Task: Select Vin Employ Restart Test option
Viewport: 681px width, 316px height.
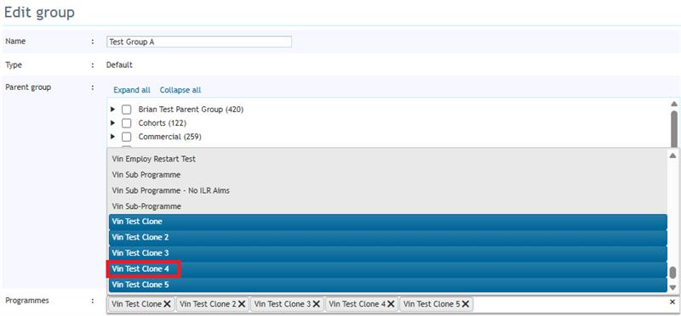Action: 388,159
